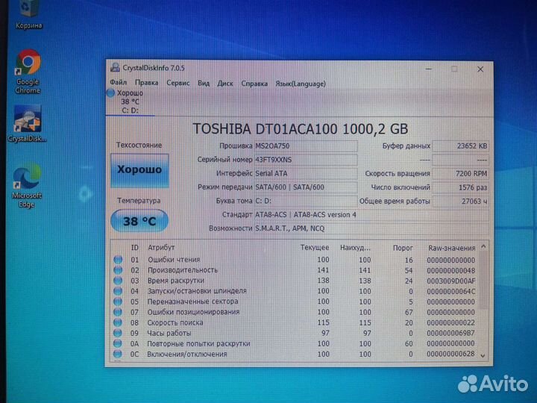The width and height of the screenshot is (537, 403).
Task: Select the Переназначенные сектора attribute row
Action: coord(295,302)
